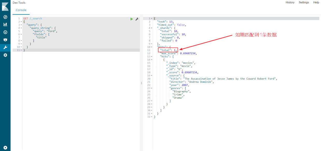321x151 pixels.
Task: Open the Help link
Action: 316,2
